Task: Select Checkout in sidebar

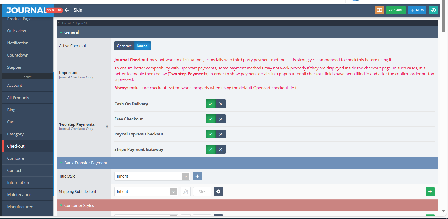Action: tap(28, 146)
